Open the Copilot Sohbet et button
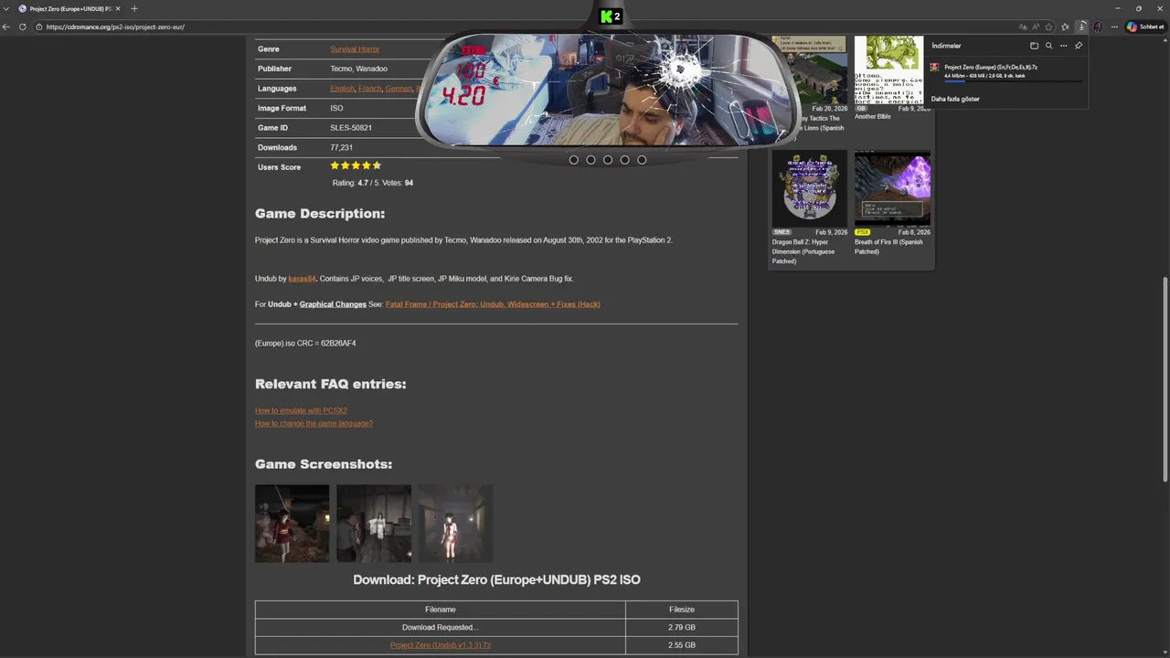 coord(1146,27)
